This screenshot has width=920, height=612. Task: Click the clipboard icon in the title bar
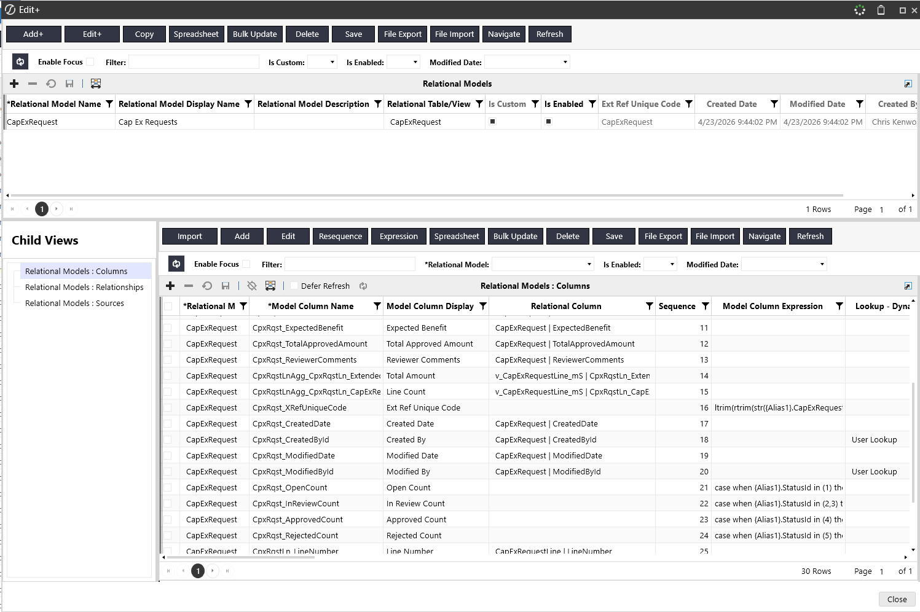pyautogui.click(x=881, y=10)
